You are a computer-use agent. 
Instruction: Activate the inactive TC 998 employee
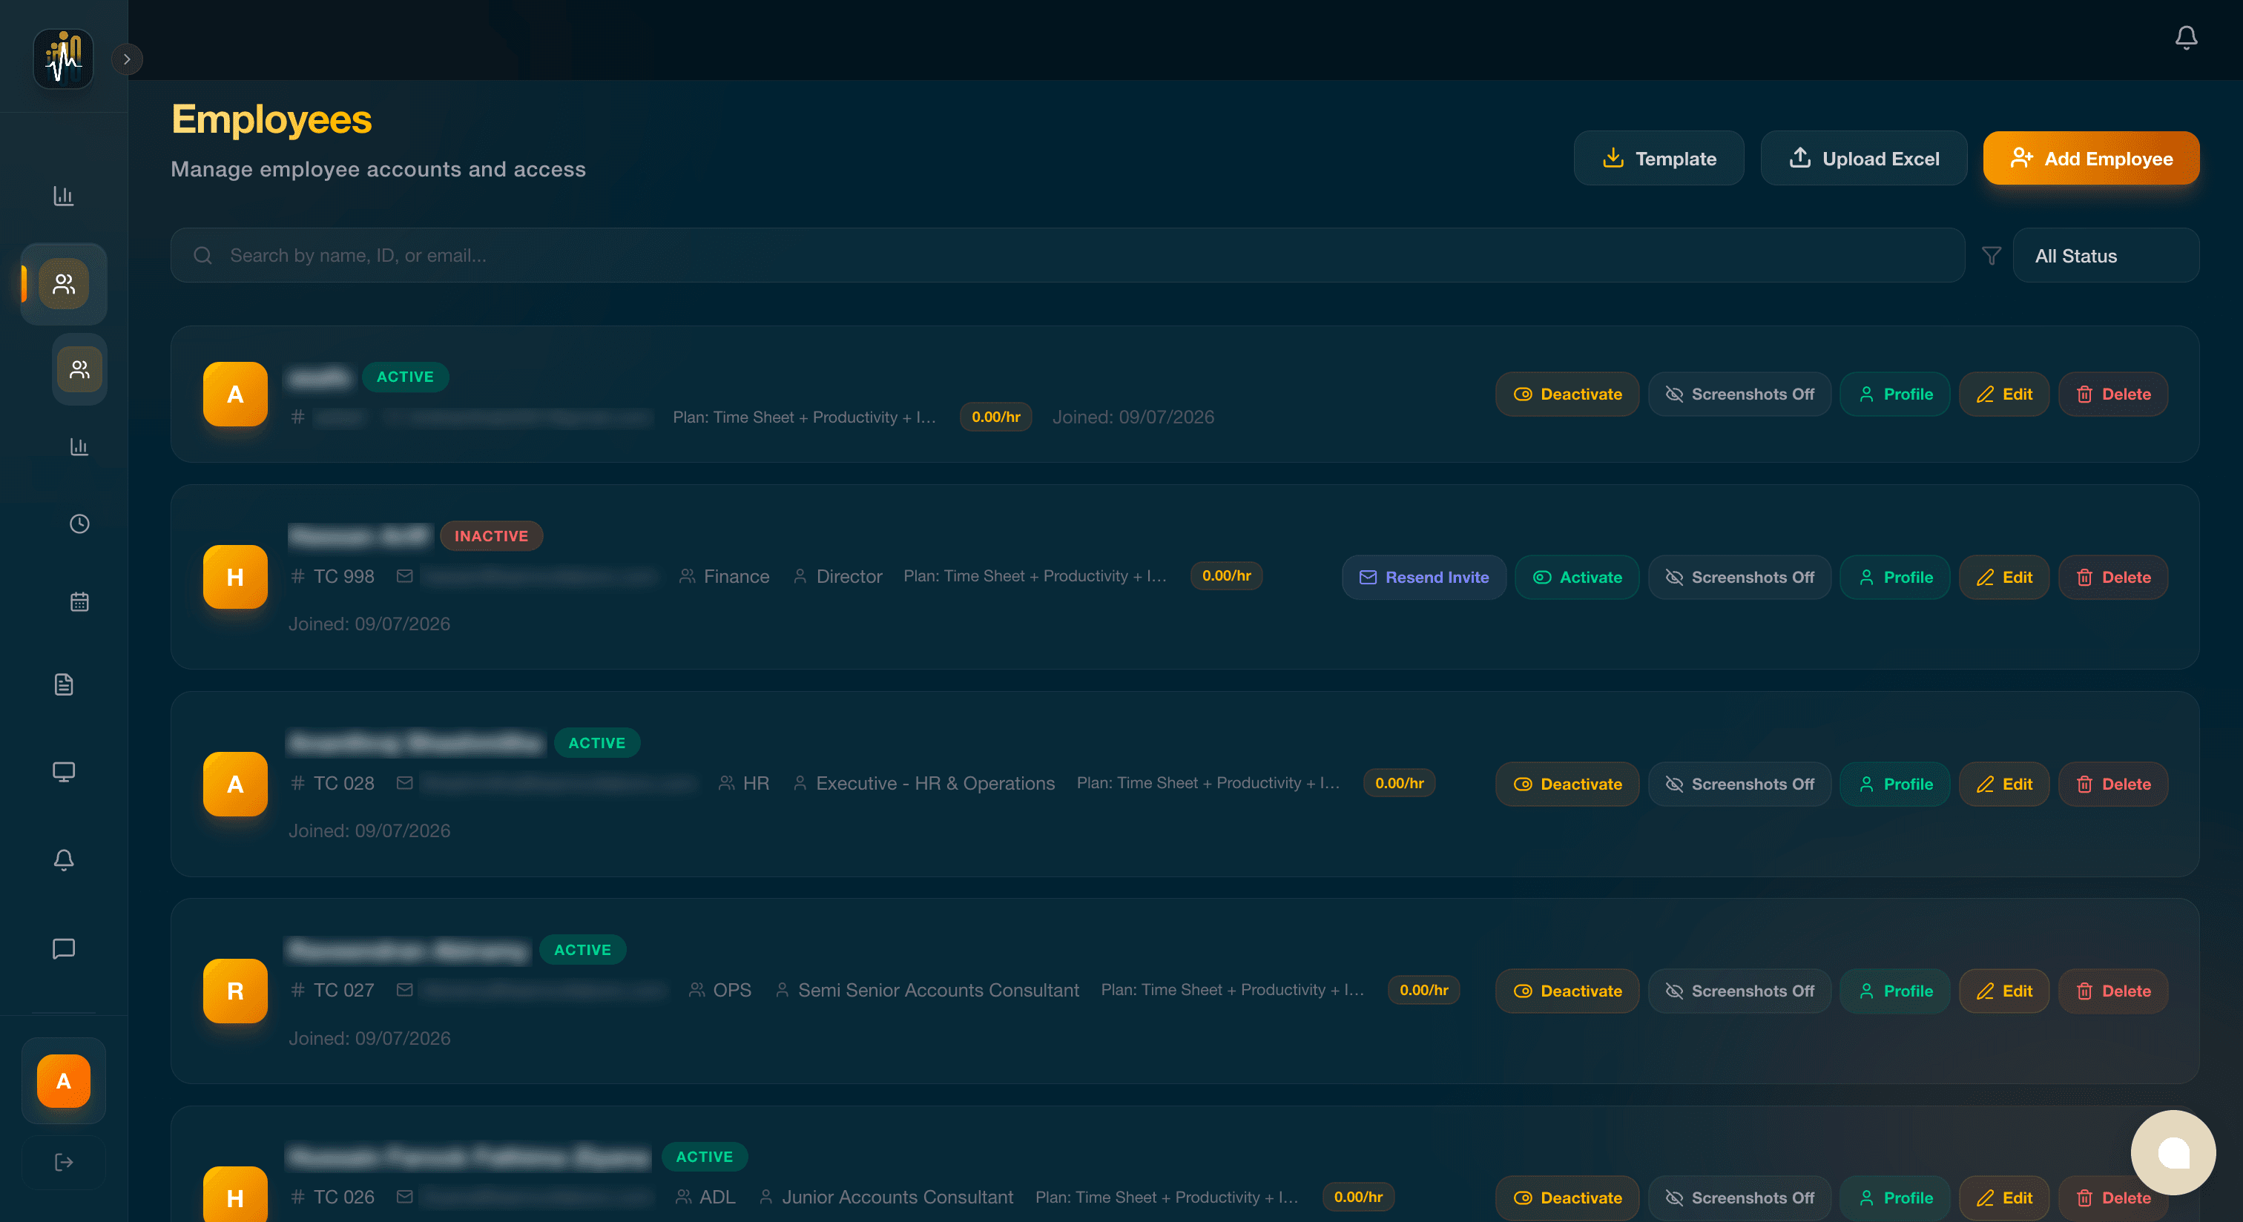click(1577, 577)
